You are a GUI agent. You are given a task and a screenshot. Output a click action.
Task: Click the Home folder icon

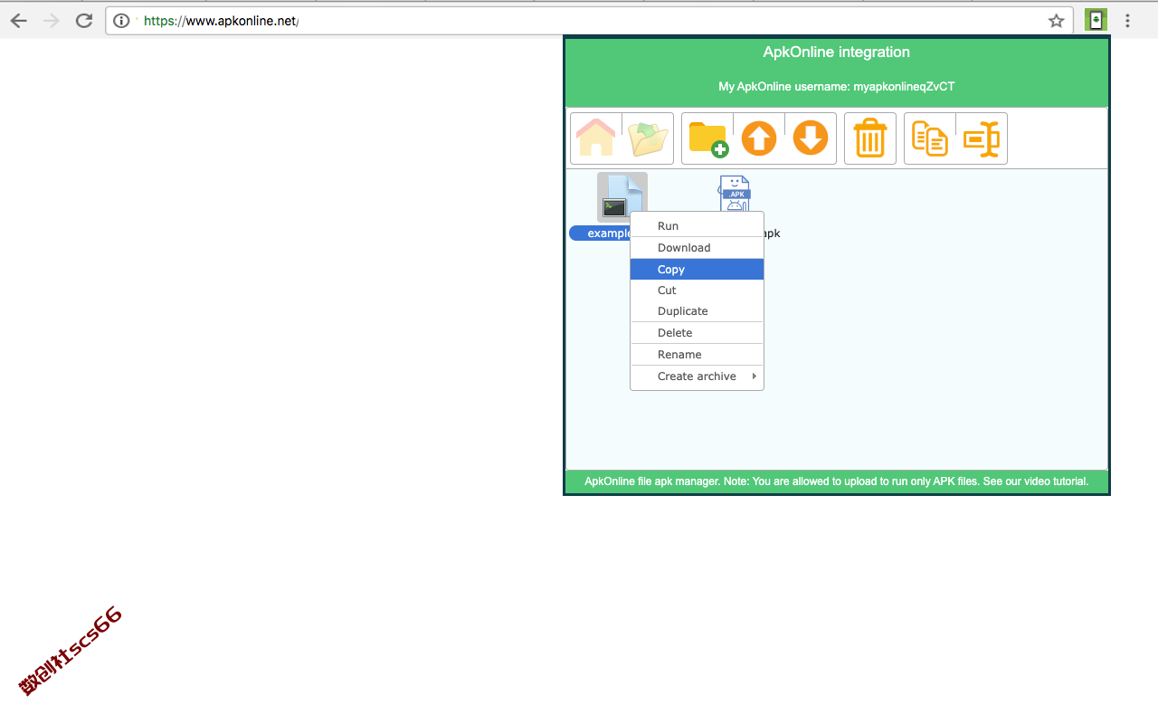click(x=596, y=138)
